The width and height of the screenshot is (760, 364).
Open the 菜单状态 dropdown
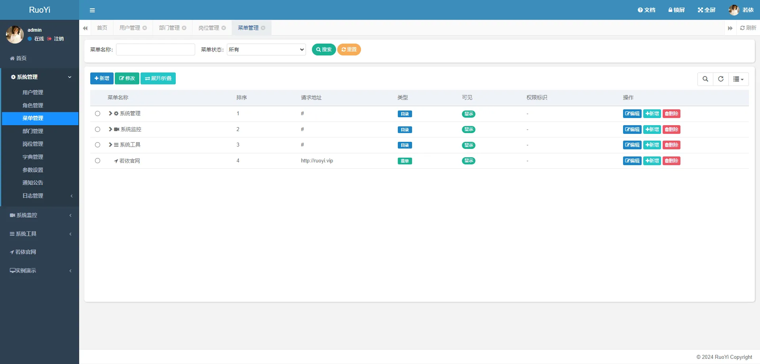click(266, 50)
